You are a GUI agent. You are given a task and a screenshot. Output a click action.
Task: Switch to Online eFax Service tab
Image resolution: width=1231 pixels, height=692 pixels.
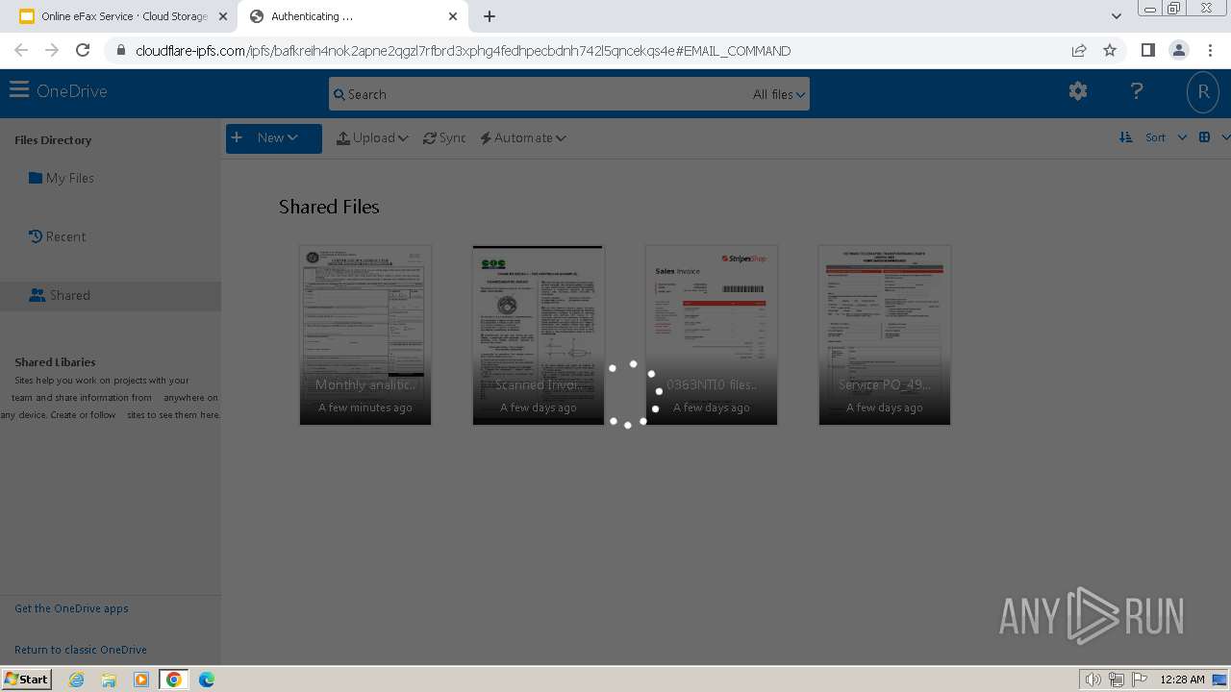123,16
